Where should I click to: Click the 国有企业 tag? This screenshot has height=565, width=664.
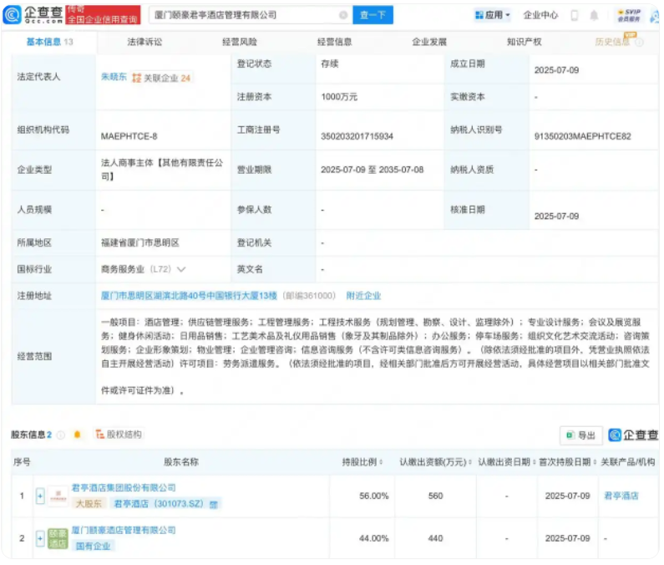(93, 547)
